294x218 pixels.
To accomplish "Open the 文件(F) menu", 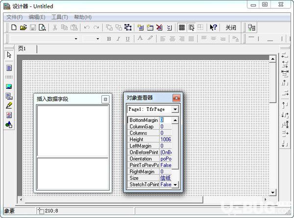I will (14, 17).
